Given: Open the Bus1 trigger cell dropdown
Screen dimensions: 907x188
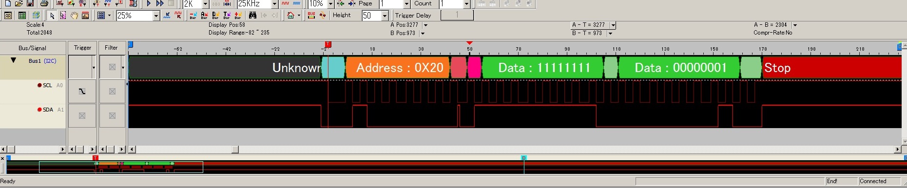Looking at the screenshot, I should [94, 67].
